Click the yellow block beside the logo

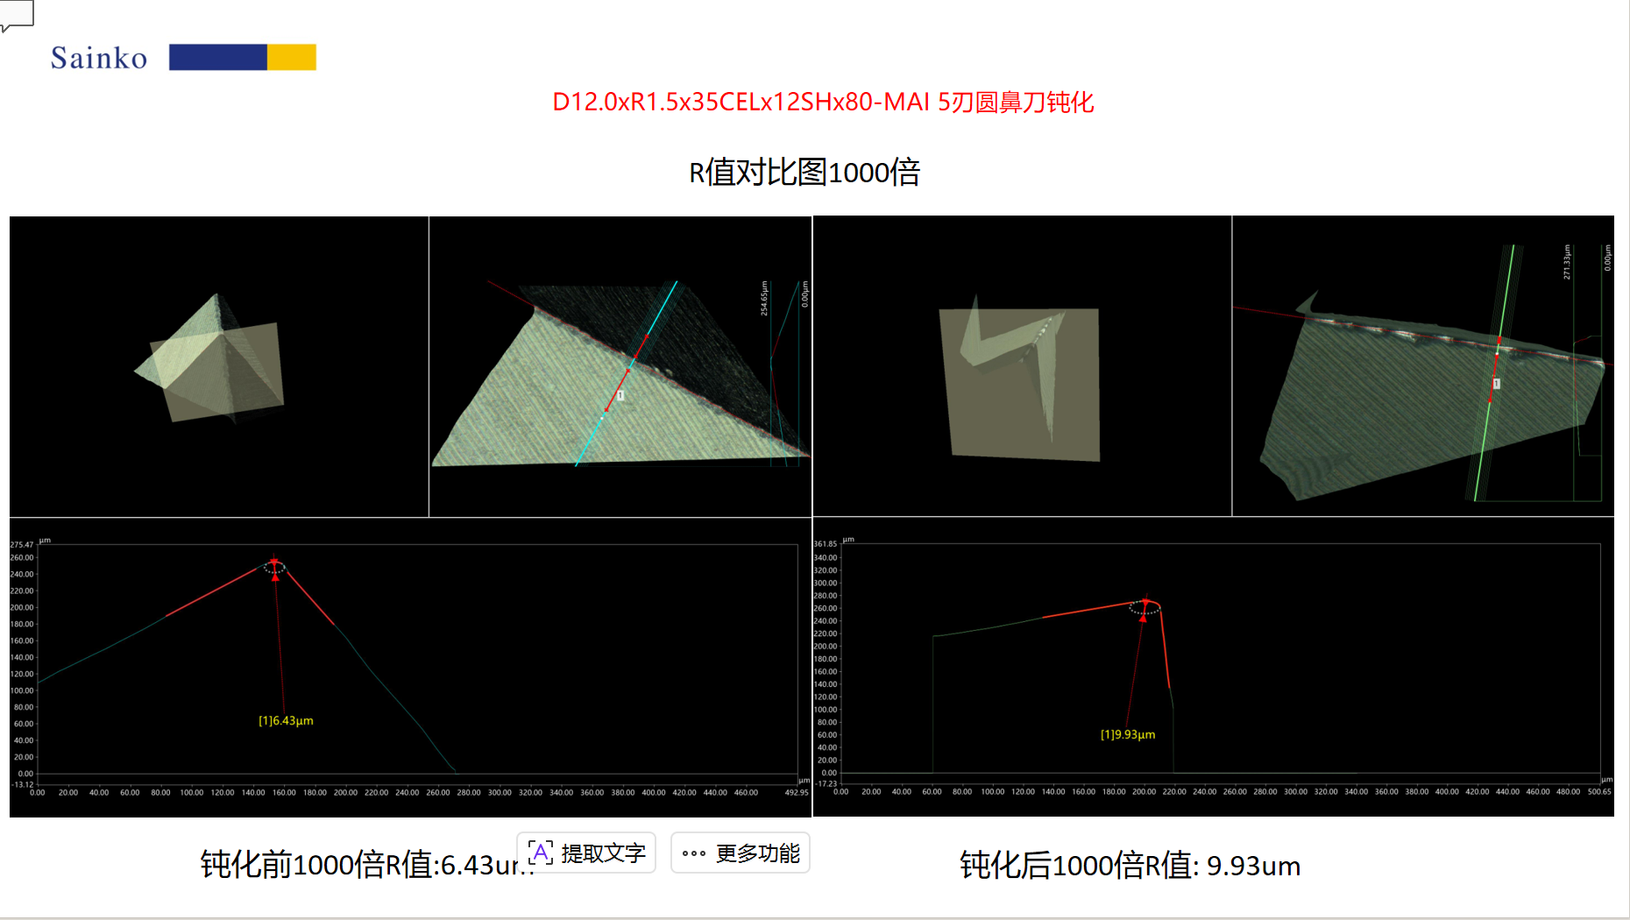coord(292,57)
